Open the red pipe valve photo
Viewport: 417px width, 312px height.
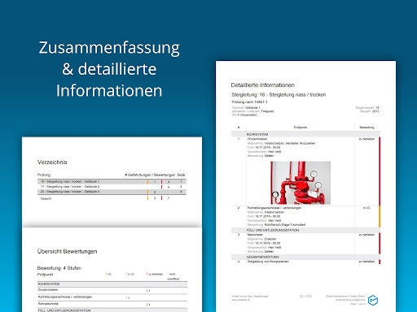301,183
